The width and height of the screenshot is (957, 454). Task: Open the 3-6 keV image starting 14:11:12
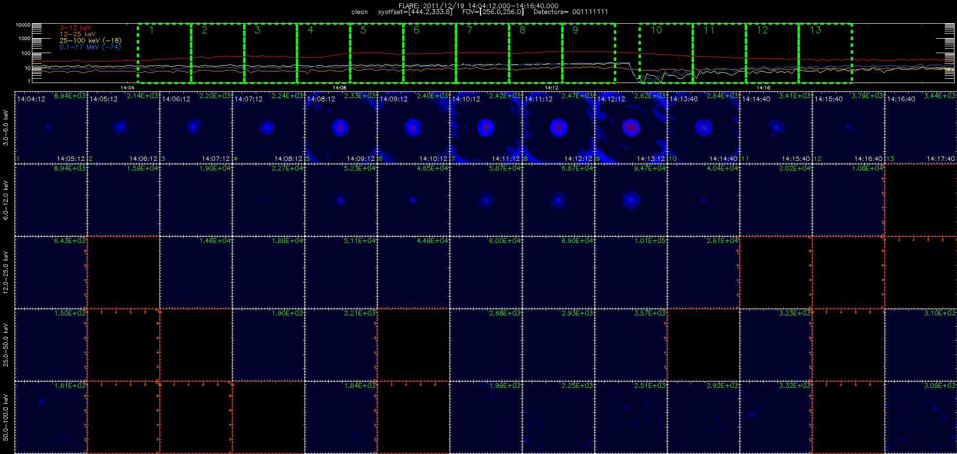pos(558,128)
